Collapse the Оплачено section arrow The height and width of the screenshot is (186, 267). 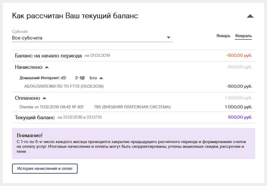click(44, 98)
